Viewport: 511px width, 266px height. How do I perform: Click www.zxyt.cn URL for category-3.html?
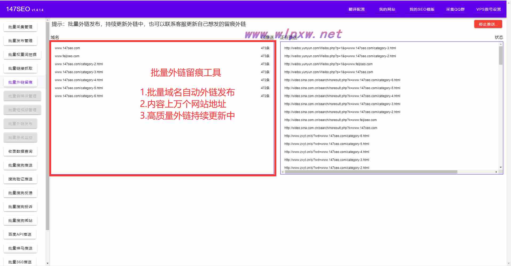tap(327, 160)
